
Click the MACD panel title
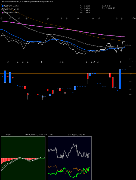[8, 135]
